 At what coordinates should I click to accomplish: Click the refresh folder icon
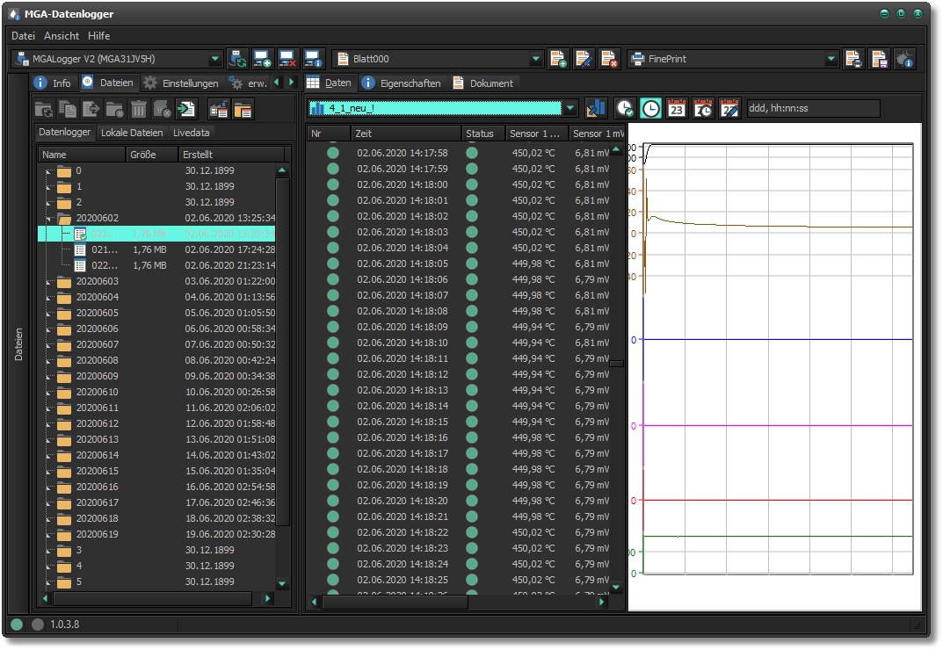tap(44, 110)
